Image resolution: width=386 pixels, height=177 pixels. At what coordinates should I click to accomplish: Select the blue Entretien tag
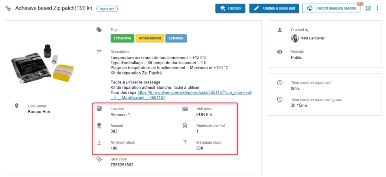(176, 38)
